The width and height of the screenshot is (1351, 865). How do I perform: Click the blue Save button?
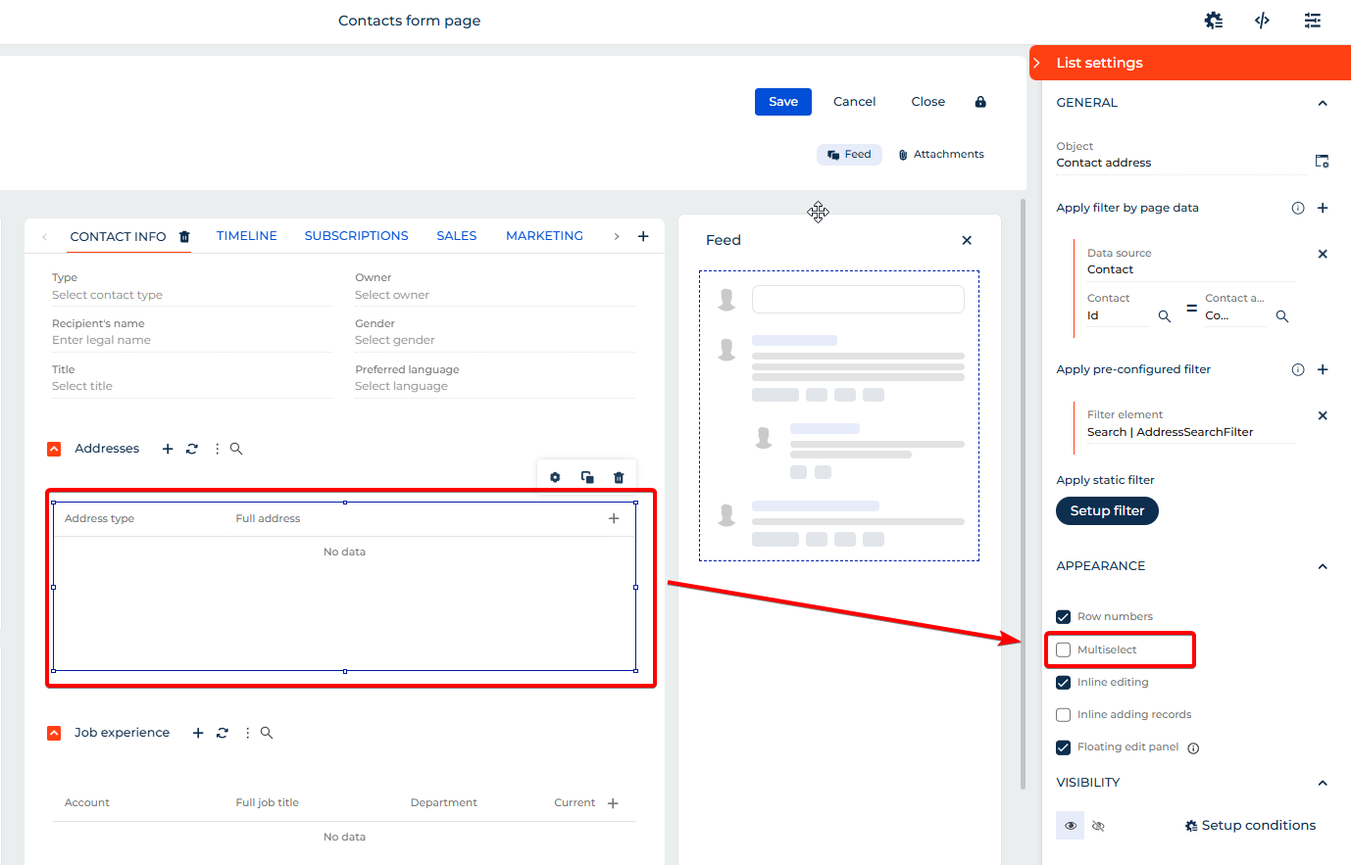[x=783, y=102]
